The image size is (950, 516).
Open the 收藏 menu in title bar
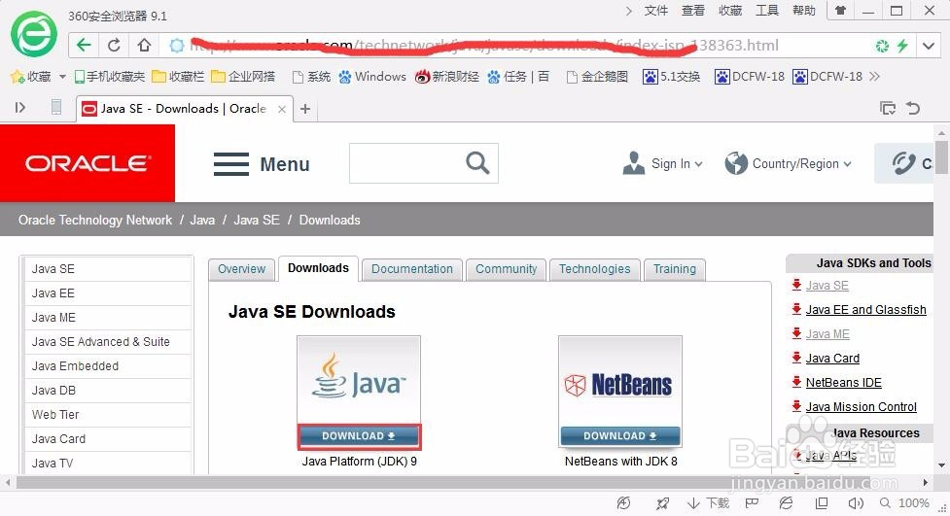coord(730,11)
